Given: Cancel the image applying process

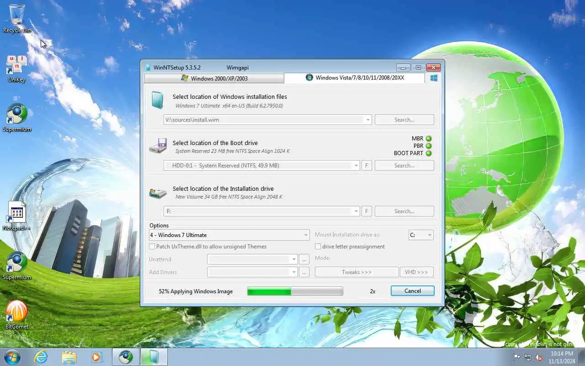Looking at the screenshot, I should [413, 291].
